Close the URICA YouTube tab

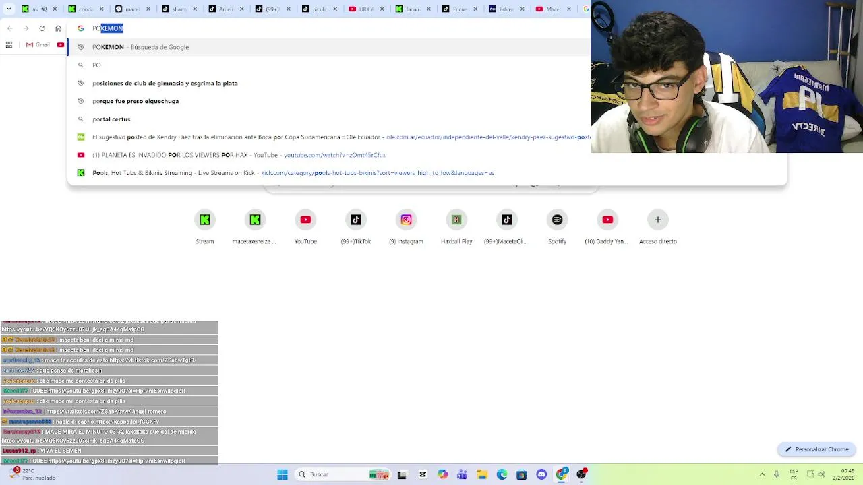(380, 9)
